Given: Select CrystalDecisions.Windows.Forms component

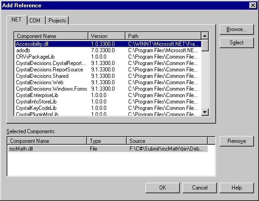Looking at the screenshot, I should (x=108, y=89).
